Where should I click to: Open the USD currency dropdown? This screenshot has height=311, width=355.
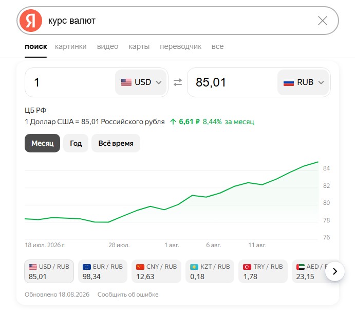click(x=141, y=82)
